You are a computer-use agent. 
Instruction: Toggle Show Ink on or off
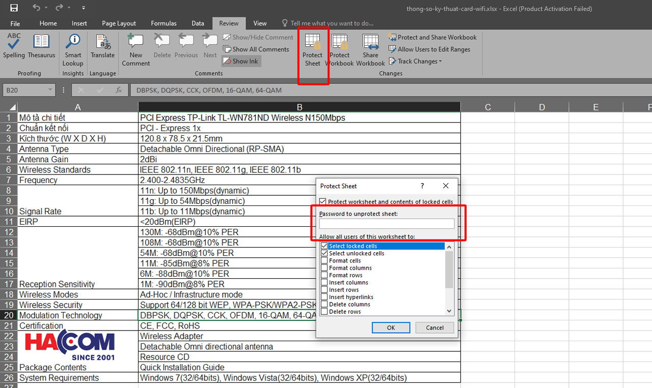(241, 61)
